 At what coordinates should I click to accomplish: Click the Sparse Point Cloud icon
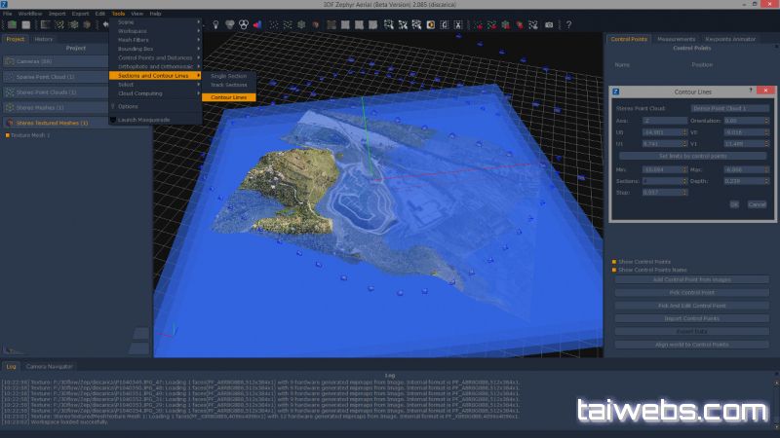(9, 77)
